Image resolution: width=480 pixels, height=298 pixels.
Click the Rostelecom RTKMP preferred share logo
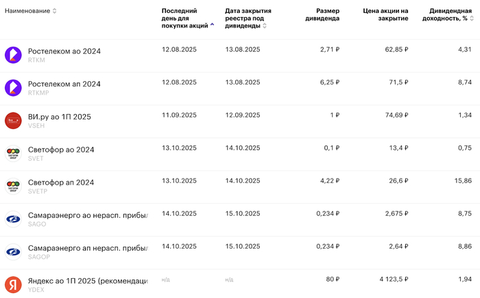[14, 88]
